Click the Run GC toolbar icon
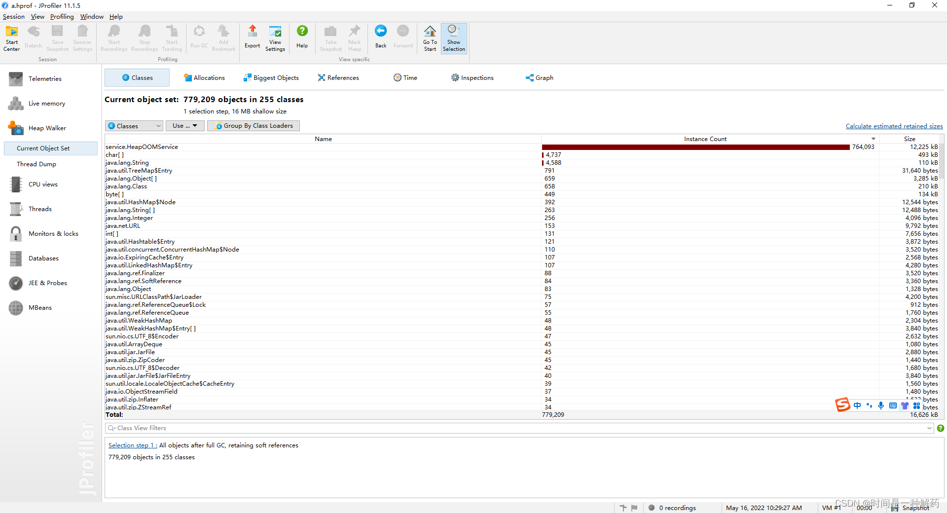The height and width of the screenshot is (513, 947). click(x=199, y=37)
